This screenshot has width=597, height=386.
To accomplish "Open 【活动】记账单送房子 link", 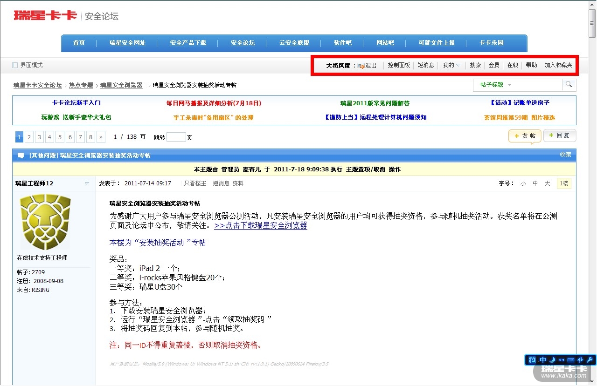I will pos(520,103).
